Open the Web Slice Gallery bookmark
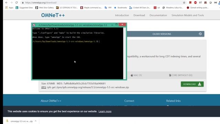The image size is (220, 124). [x=44, y=8]
